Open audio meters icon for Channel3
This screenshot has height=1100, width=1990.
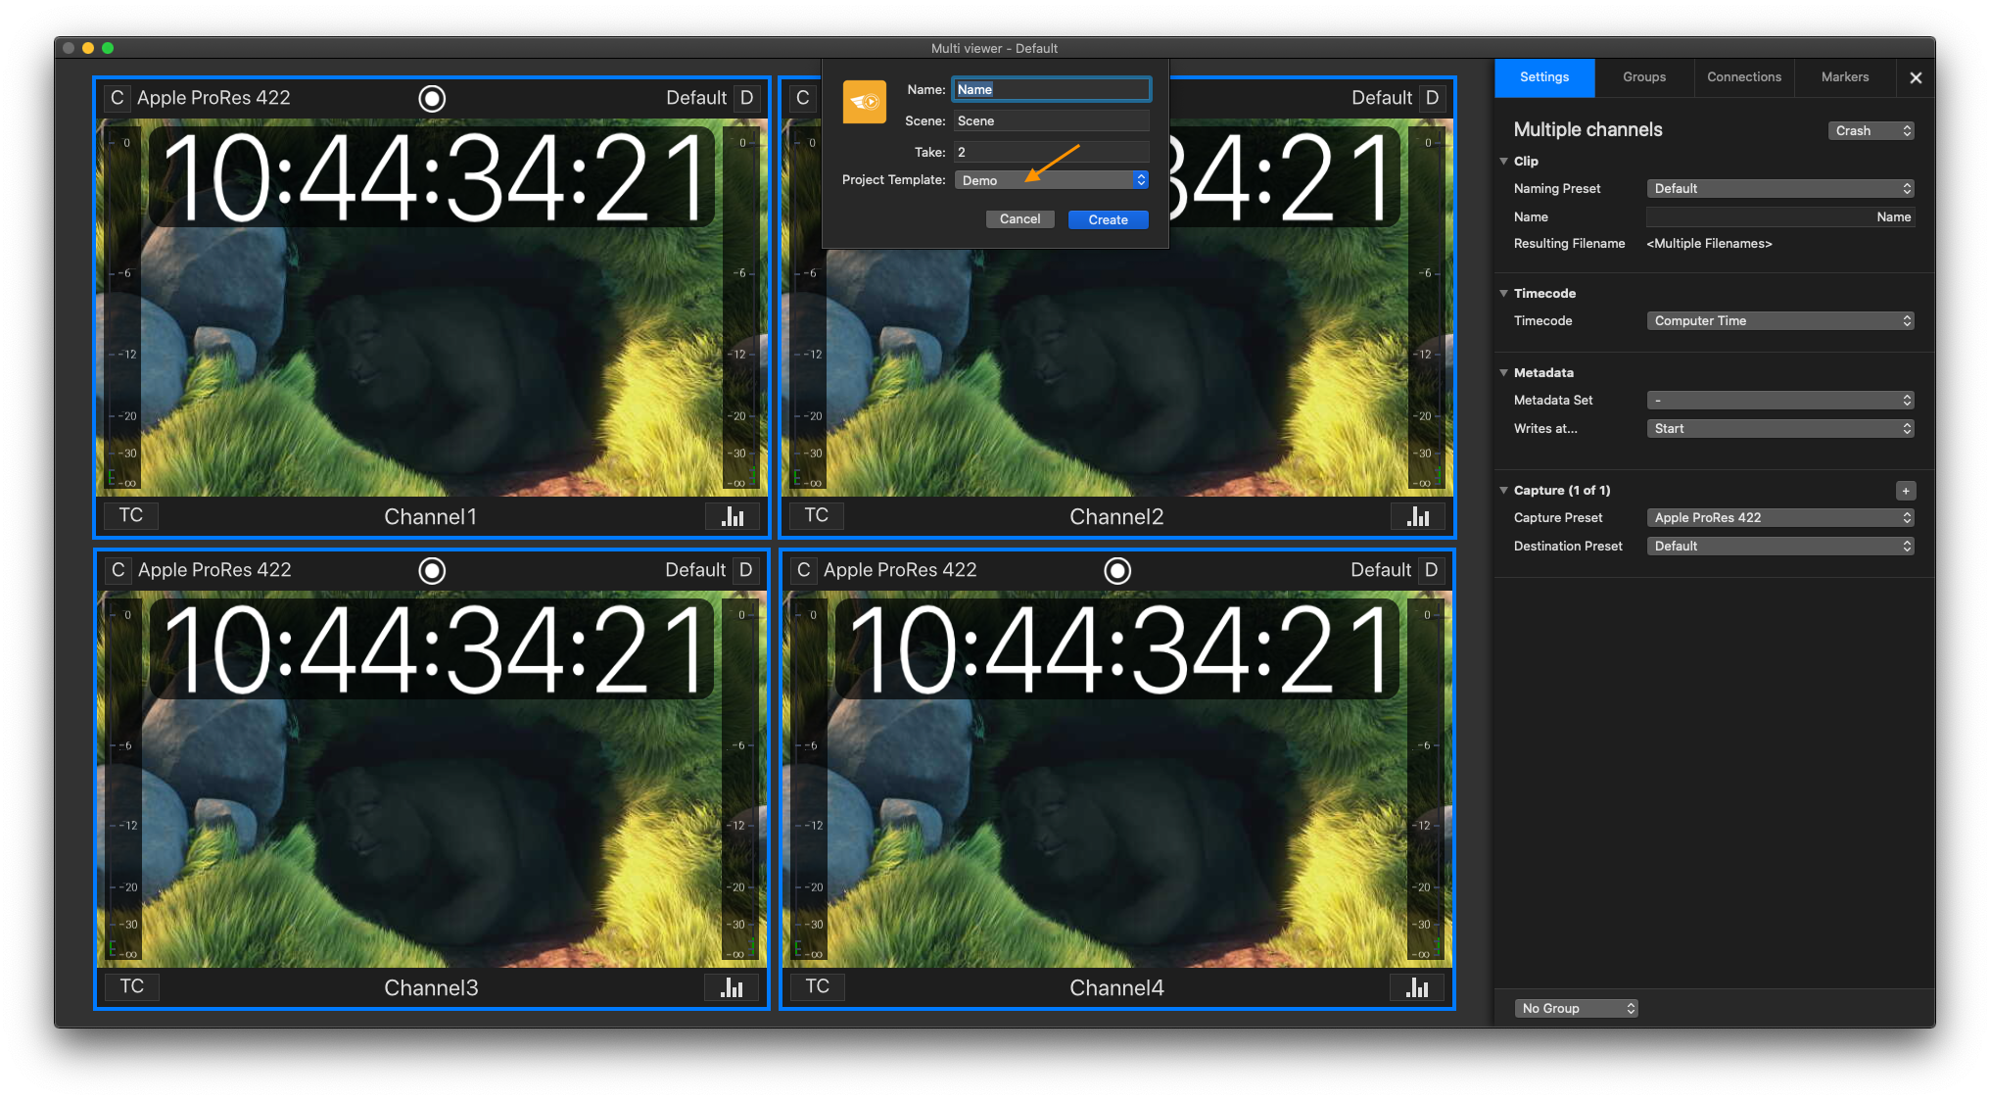pos(732,987)
